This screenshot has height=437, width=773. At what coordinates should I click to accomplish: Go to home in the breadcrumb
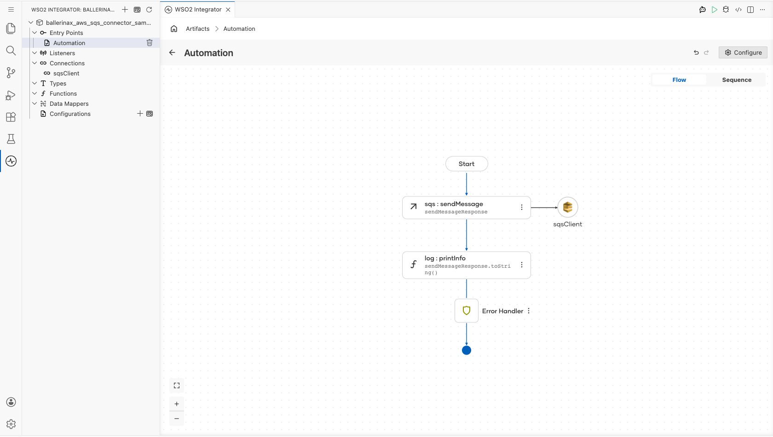[x=174, y=29]
